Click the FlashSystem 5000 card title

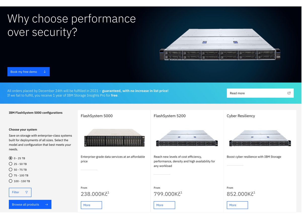tap(97, 116)
